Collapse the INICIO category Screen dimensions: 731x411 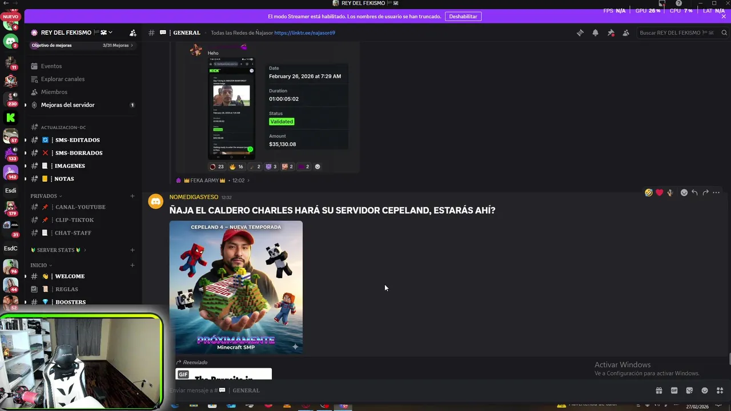41,265
